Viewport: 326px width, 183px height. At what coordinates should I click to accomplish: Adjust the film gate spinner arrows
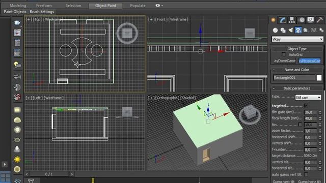tap(320, 112)
